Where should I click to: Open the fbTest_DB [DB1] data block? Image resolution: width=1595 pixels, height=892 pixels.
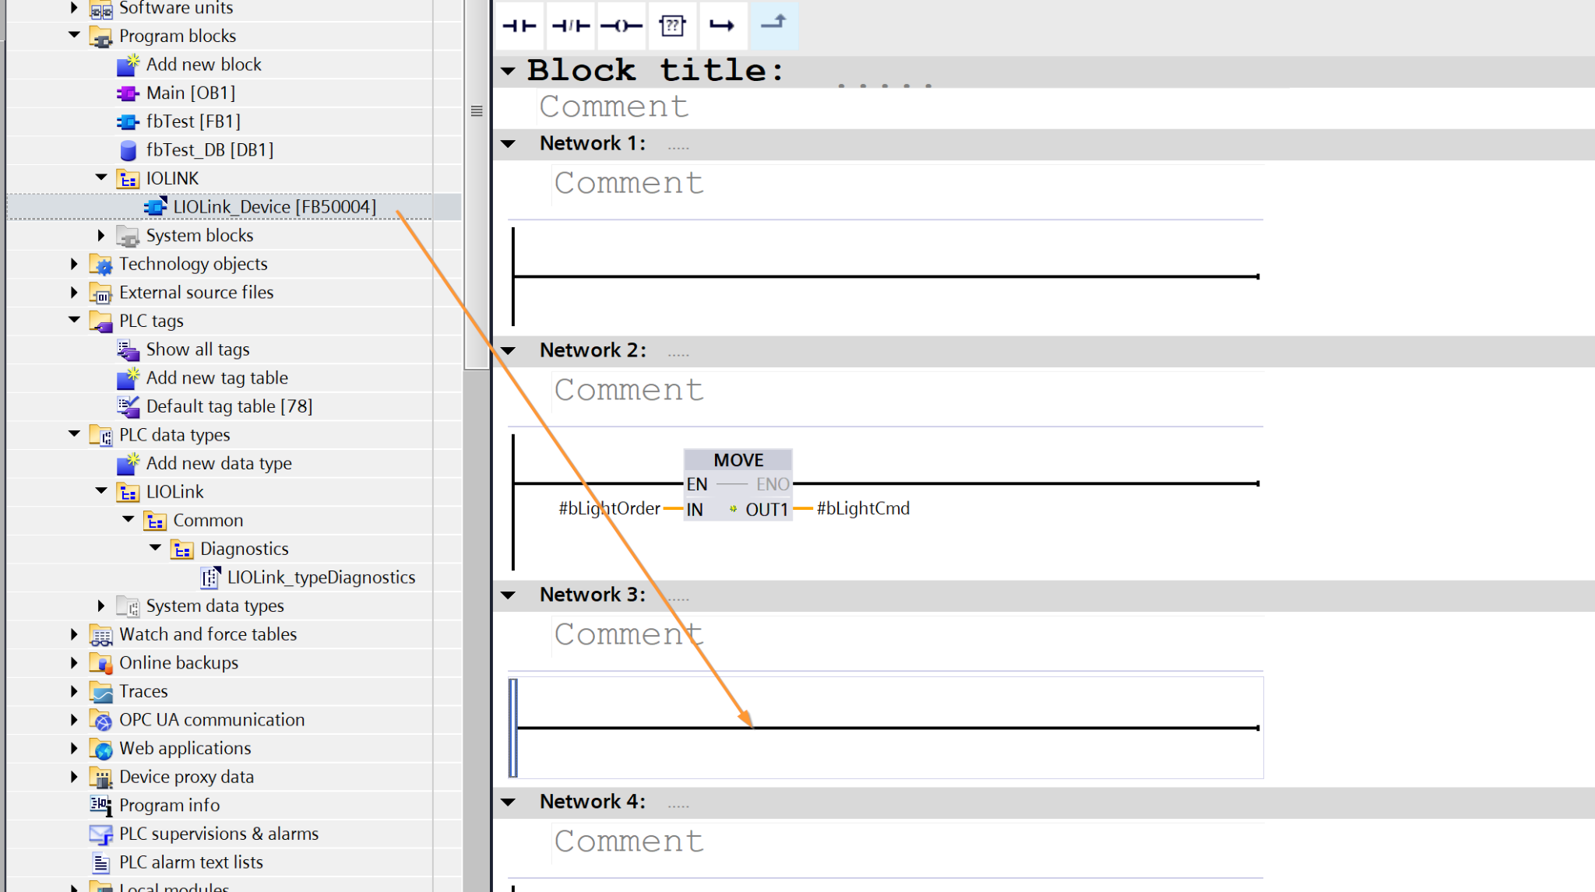pyautogui.click(x=209, y=149)
